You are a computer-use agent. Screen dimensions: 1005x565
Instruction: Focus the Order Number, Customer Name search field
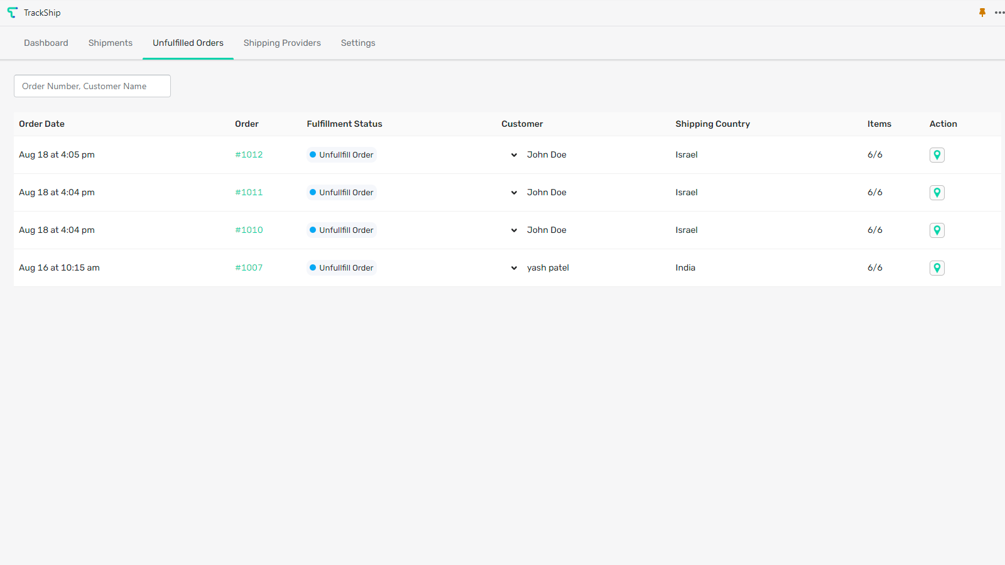[92, 86]
